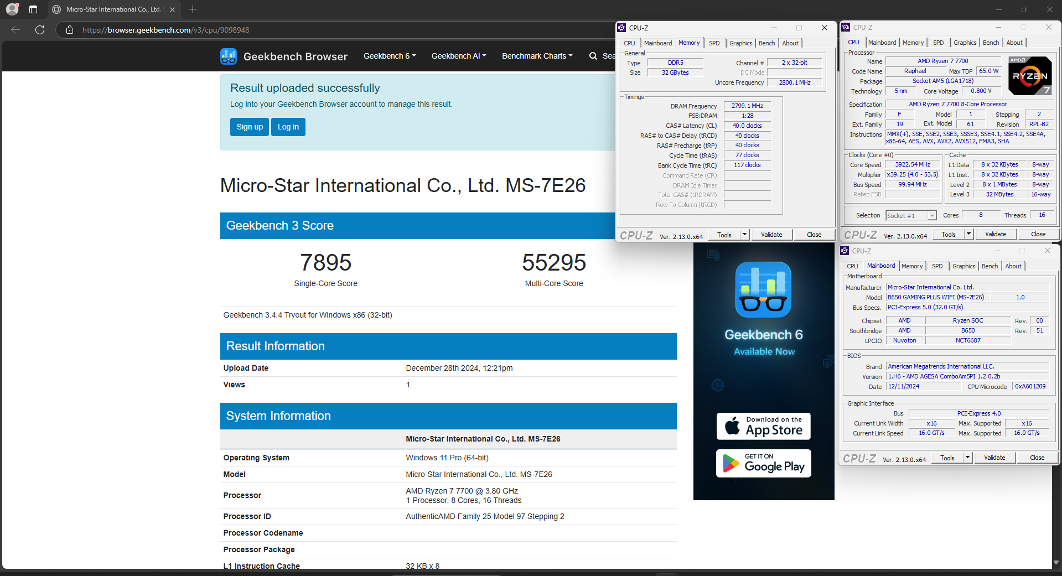Close the Memory CPU-Z window

point(825,28)
